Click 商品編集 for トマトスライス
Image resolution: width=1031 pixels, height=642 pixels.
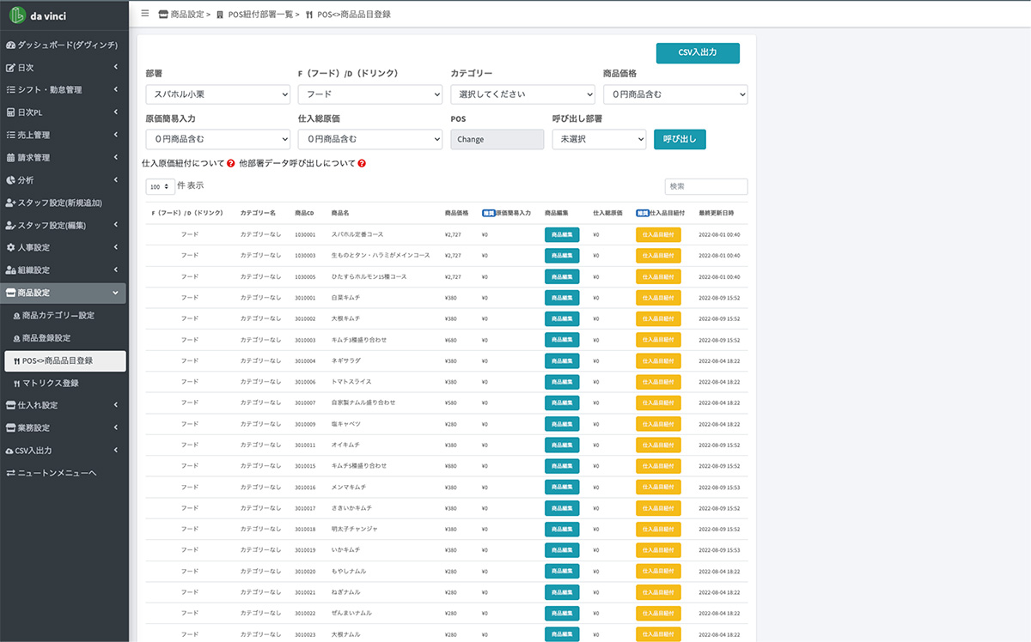pos(562,382)
